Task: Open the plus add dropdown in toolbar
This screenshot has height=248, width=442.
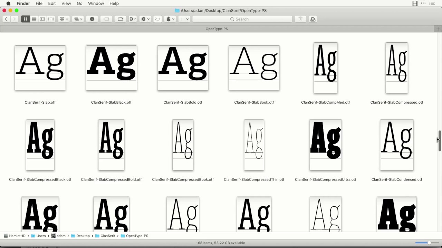Action: (184, 19)
